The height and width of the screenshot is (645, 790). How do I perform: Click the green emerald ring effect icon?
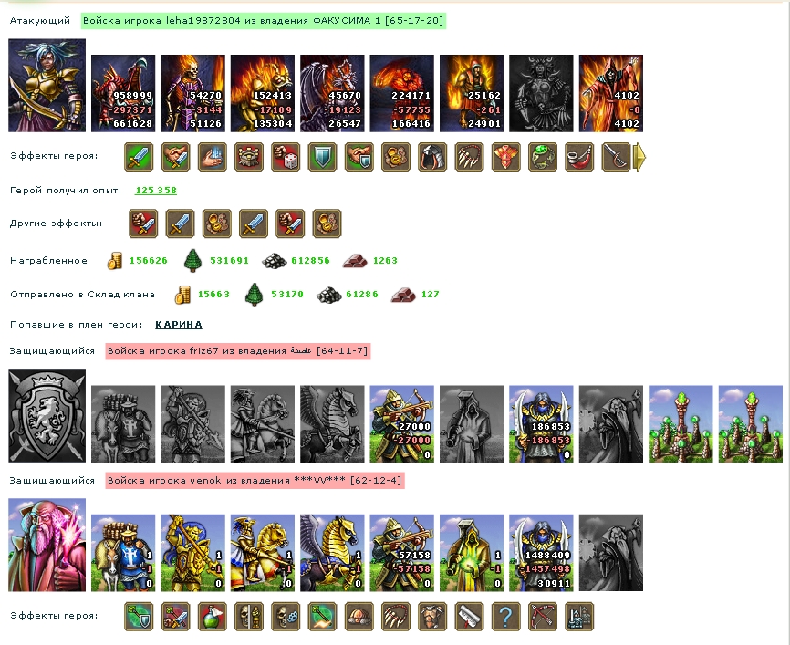click(543, 157)
